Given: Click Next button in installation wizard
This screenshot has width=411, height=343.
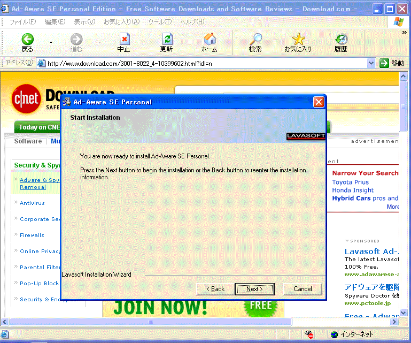Looking at the screenshot, I should click(254, 289).
